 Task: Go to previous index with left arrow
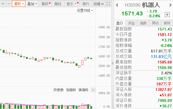point(117,5)
